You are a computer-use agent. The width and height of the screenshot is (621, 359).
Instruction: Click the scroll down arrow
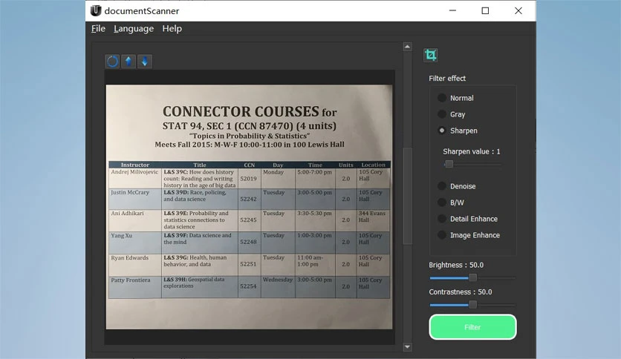[408, 346]
